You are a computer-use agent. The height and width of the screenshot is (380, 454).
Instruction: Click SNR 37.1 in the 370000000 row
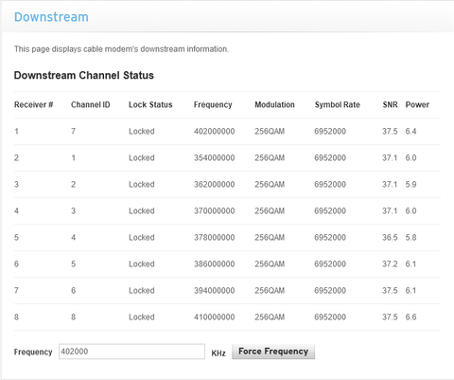pyautogui.click(x=390, y=210)
